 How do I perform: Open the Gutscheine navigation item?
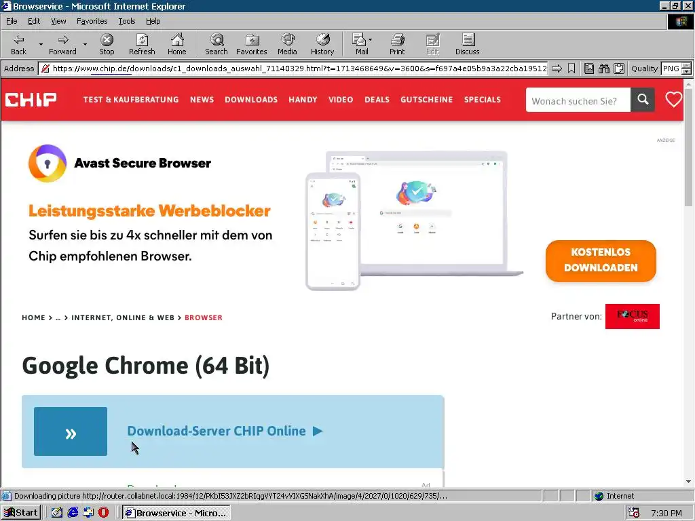tap(426, 100)
